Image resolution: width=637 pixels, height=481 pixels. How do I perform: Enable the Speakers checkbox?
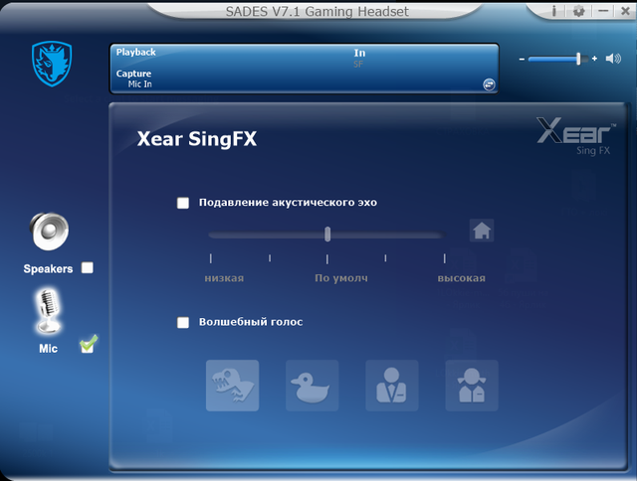pyautogui.click(x=88, y=267)
